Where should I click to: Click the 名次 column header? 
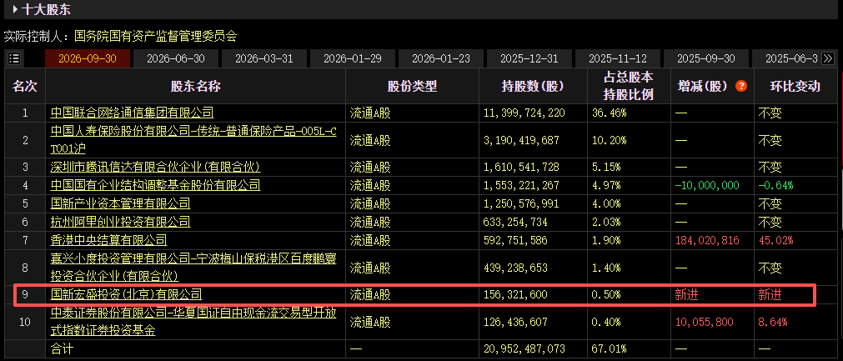click(25, 86)
